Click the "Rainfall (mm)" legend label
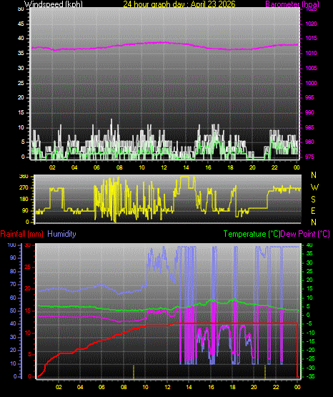The image size is (333, 397). tap(21, 234)
